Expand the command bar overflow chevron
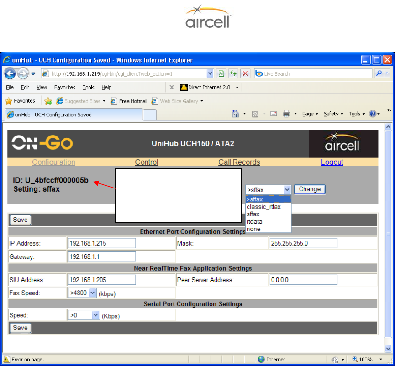This screenshot has height=366, width=395. pyautogui.click(x=389, y=110)
